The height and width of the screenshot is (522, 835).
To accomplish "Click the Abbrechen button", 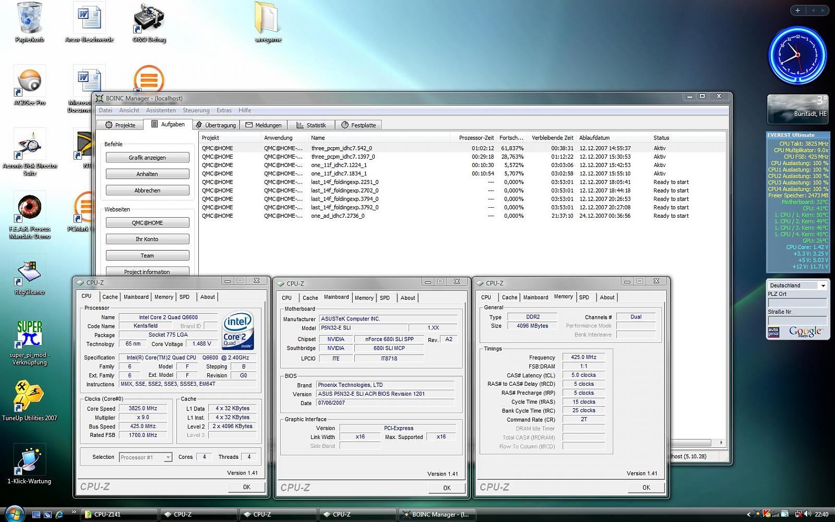I will (x=147, y=191).
